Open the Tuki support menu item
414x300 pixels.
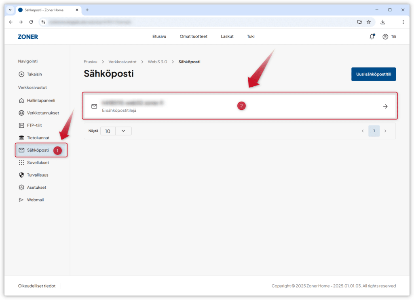[251, 36]
